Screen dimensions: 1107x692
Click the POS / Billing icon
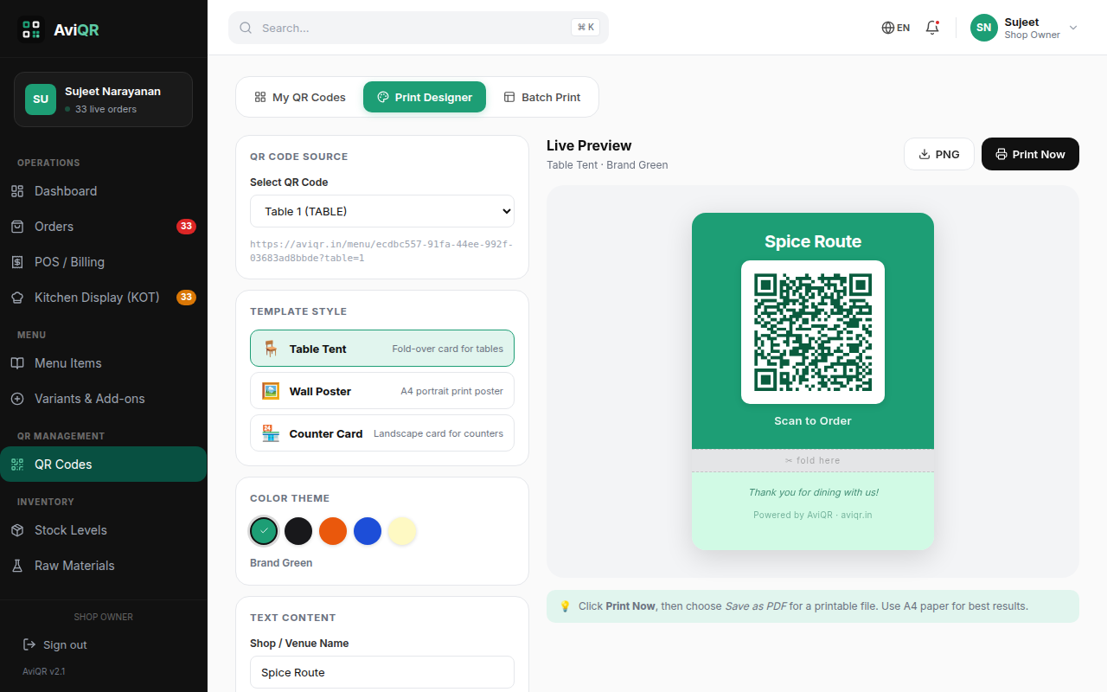click(x=17, y=262)
